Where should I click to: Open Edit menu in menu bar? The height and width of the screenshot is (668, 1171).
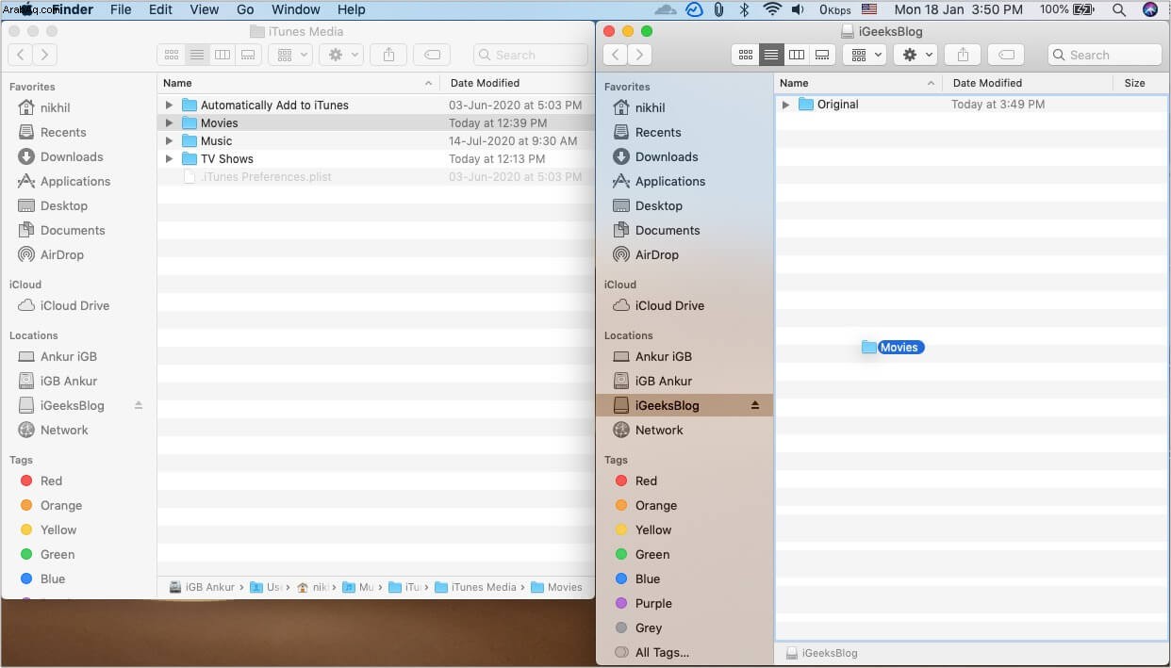(x=160, y=9)
